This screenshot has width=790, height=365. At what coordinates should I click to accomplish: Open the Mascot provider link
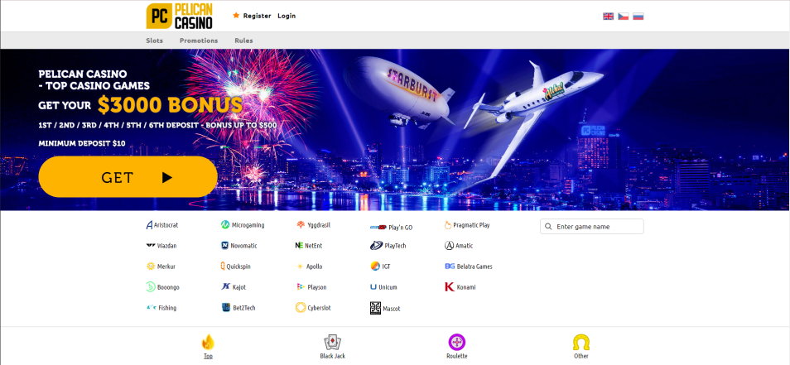[385, 308]
